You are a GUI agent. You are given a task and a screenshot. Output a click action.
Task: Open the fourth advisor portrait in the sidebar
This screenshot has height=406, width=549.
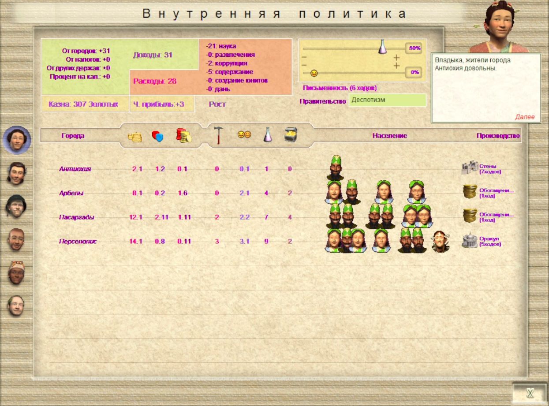tap(17, 239)
